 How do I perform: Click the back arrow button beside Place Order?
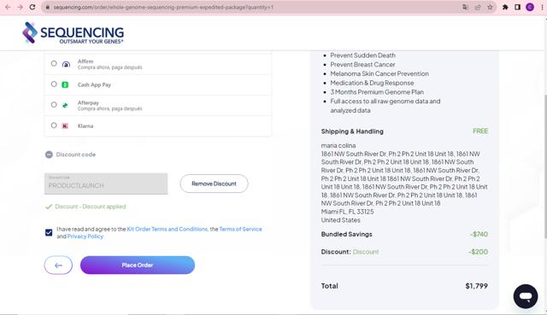coord(58,265)
